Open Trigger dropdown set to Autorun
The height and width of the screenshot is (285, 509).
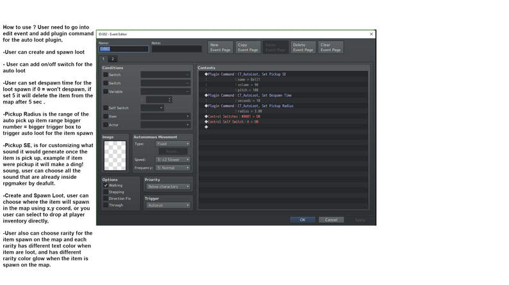coord(168,205)
